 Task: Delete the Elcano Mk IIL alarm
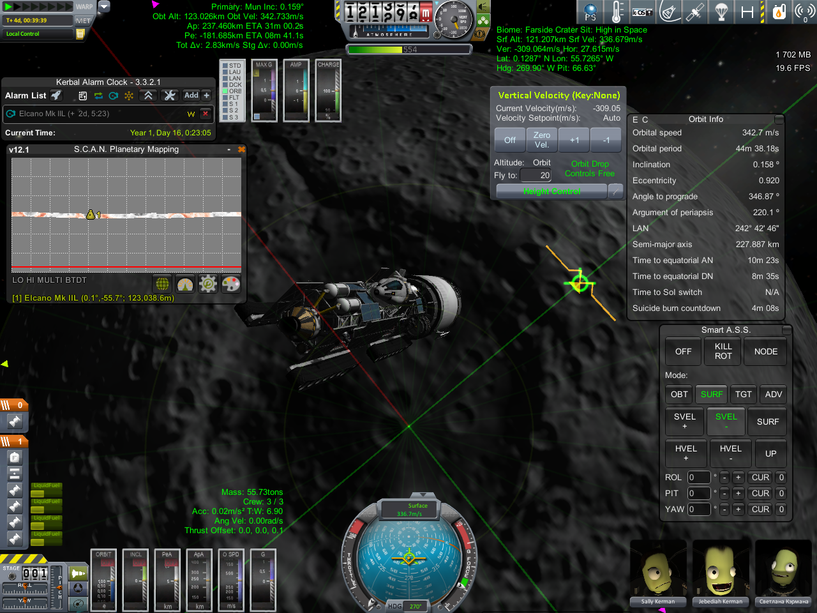[x=205, y=114]
